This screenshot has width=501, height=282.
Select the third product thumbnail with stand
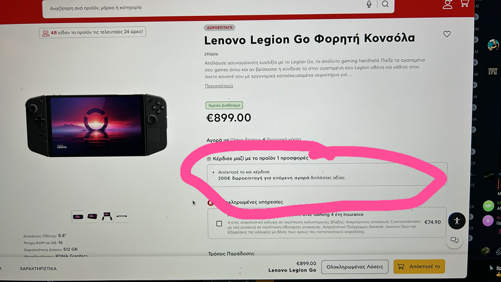[107, 217]
